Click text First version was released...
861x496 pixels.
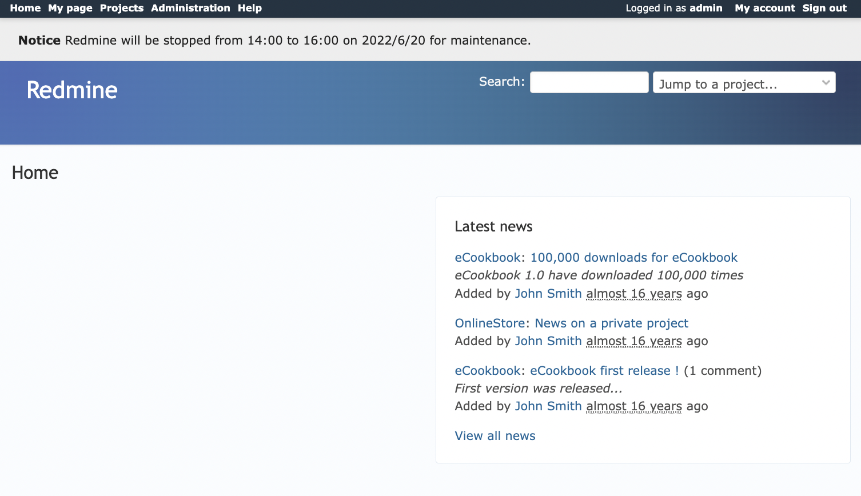tap(539, 389)
